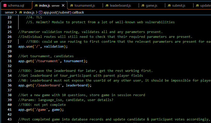Click the 'app.use' call on line 28
The image size is (211, 123).
pyautogui.click(x=25, y=46)
